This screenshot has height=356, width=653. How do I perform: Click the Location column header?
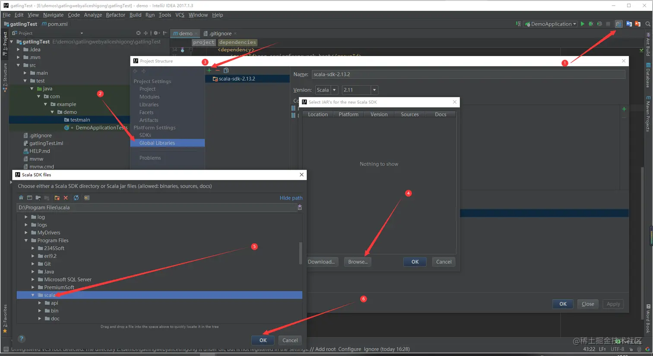click(x=318, y=114)
